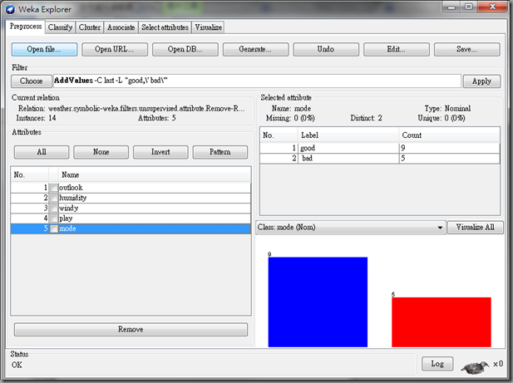
Task: Click the good label row in table
Action: coord(380,148)
